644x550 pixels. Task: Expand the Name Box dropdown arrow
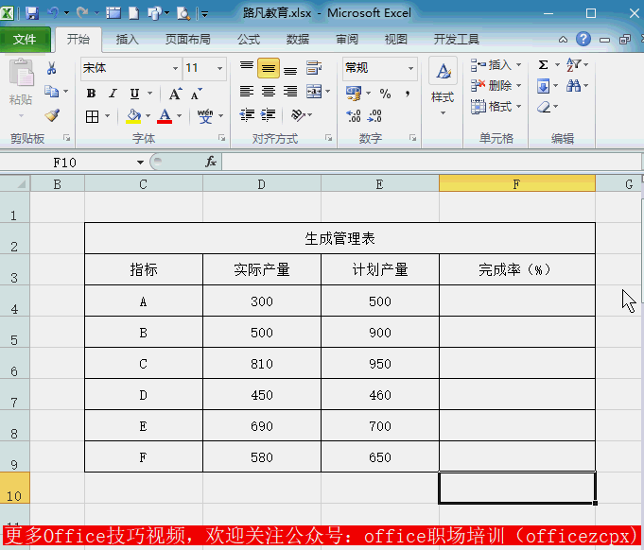[140, 163]
